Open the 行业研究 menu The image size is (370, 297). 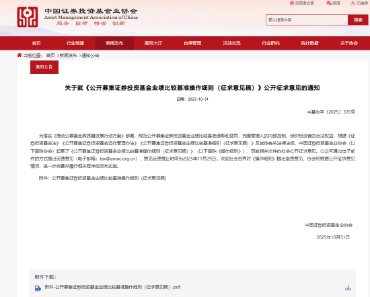click(x=270, y=43)
